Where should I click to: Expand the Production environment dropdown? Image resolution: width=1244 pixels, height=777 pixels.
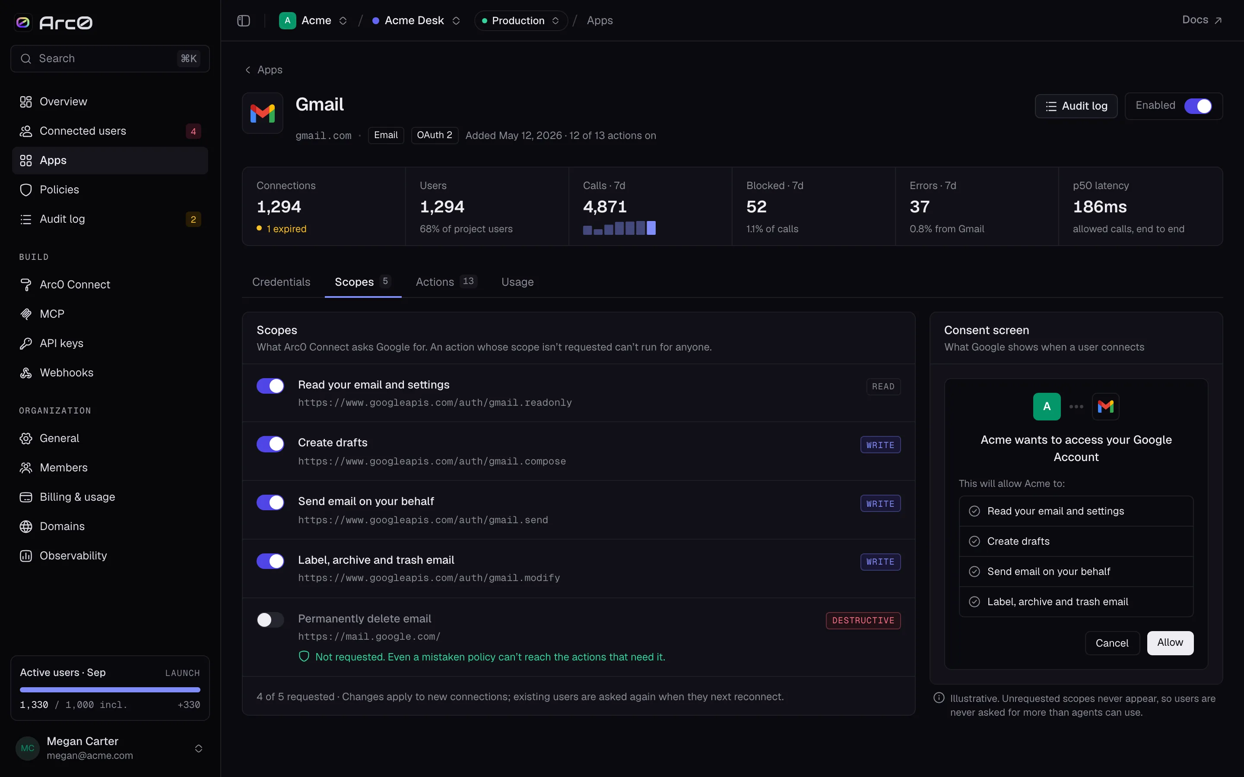(521, 21)
